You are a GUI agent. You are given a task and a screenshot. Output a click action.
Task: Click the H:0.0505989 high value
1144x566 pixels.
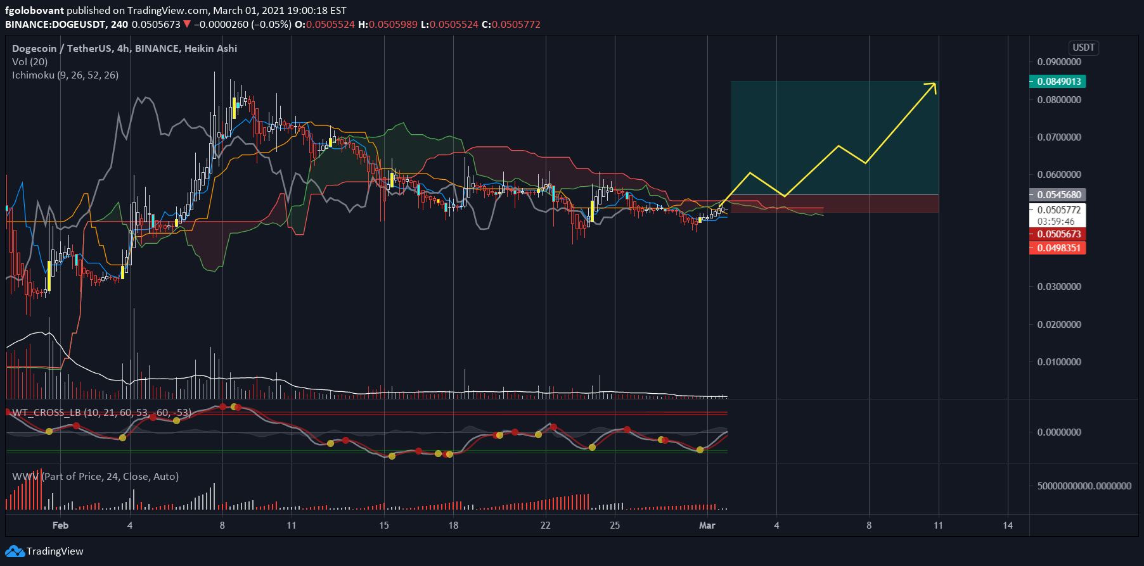[x=388, y=24]
